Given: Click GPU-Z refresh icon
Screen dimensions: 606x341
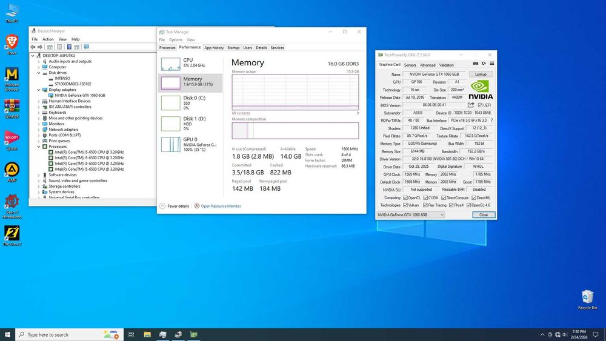Looking at the screenshot, I should coord(484,64).
